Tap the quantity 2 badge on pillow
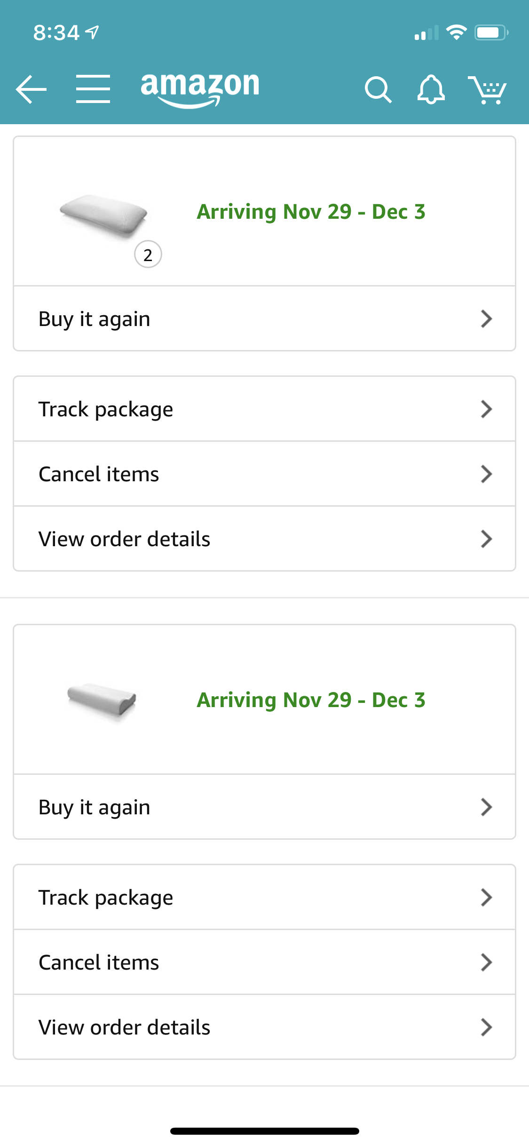 [x=148, y=255]
